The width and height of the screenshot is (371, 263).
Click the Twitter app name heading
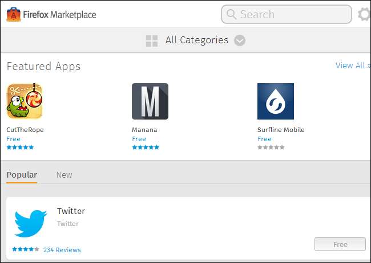point(71,211)
